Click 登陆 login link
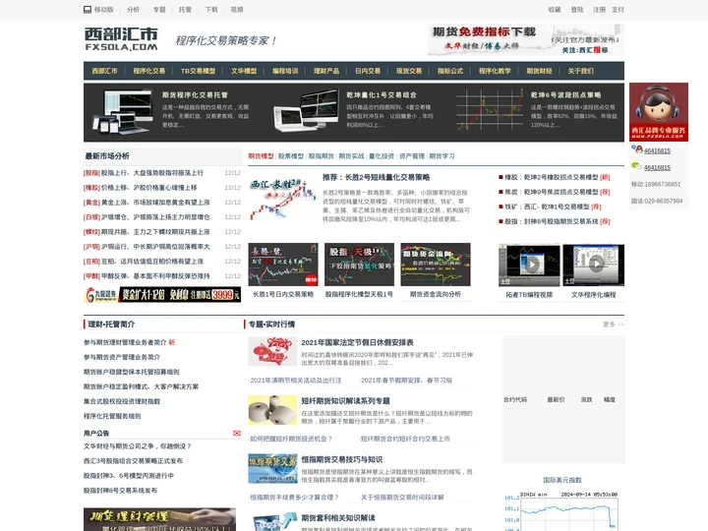 click(577, 10)
